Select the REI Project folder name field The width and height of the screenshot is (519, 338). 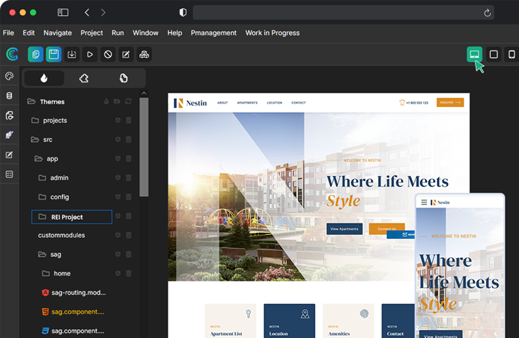(72, 217)
